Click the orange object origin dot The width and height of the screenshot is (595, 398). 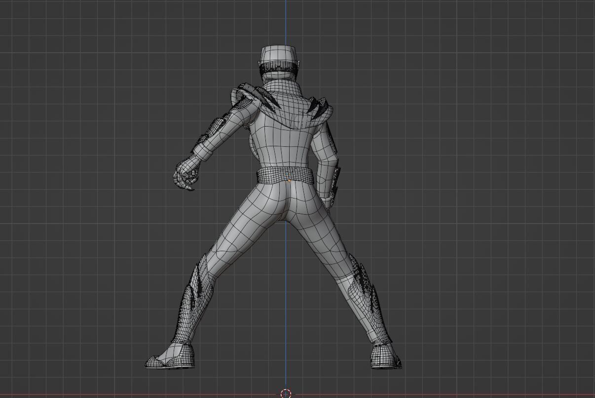(x=289, y=181)
